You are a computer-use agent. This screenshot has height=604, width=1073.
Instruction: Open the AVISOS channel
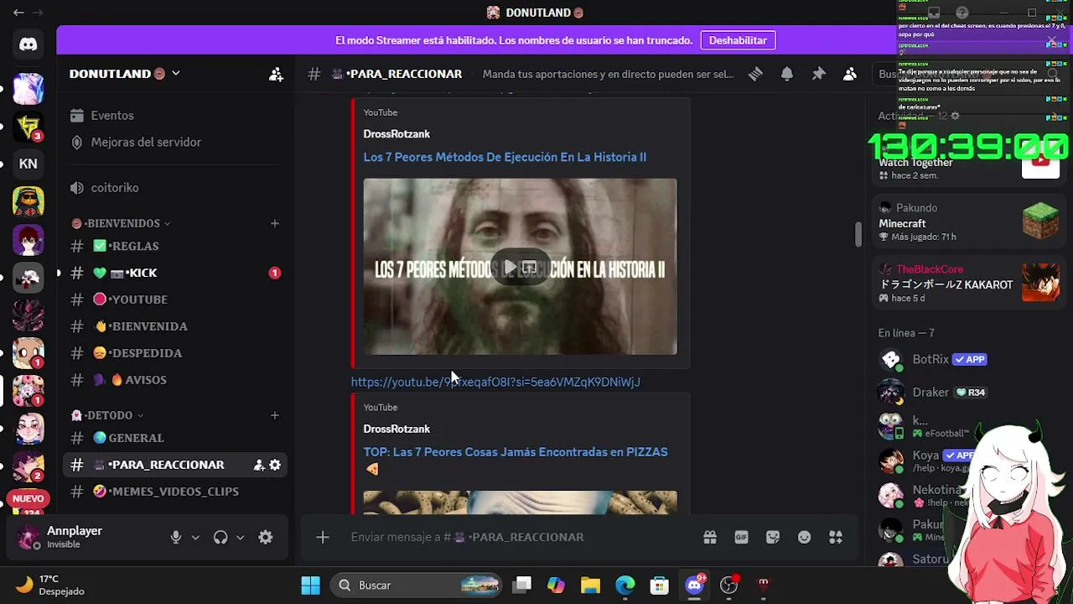[x=175, y=380]
